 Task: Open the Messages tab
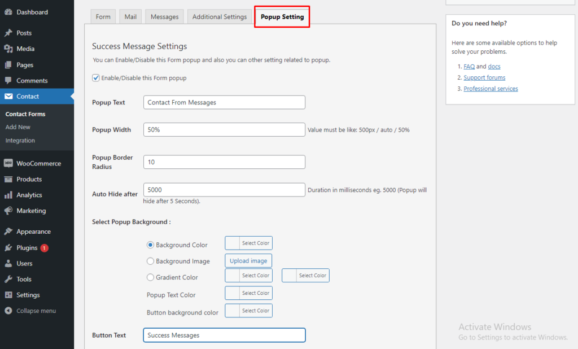coord(164,16)
